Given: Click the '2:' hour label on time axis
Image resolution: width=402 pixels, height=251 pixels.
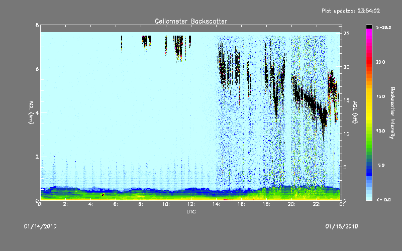Looking at the screenshot, I should pyautogui.click(x=66, y=204).
